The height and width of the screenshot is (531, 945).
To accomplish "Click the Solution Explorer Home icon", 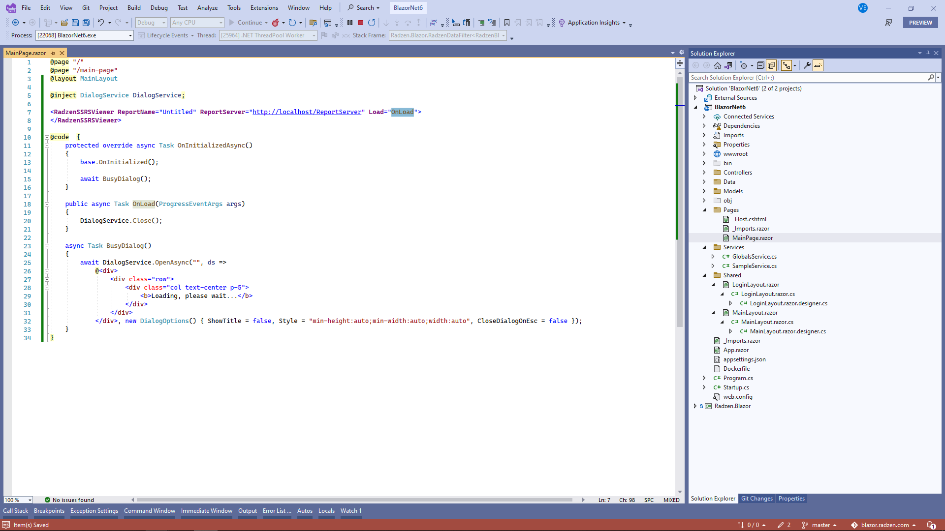I will coord(718,65).
